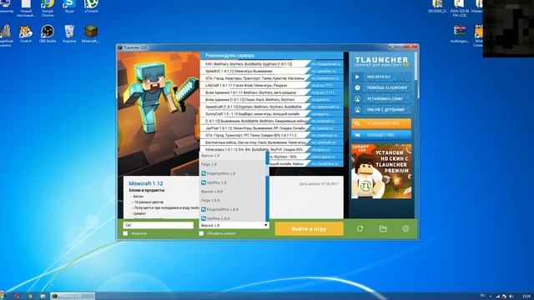Click the 'JasPixel 1.8-1.12' server row
The width and height of the screenshot is (534, 300).
point(271,128)
